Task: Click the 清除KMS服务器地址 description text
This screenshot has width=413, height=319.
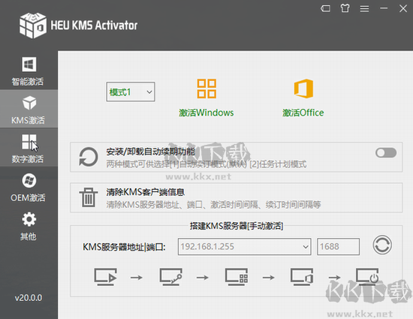Action: pyautogui.click(x=213, y=204)
